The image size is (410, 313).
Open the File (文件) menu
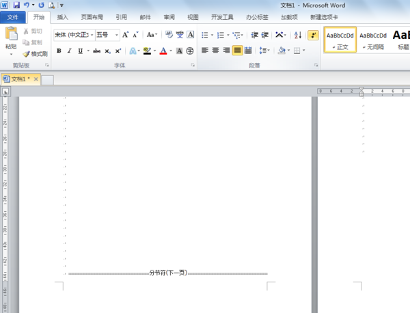[x=13, y=16]
